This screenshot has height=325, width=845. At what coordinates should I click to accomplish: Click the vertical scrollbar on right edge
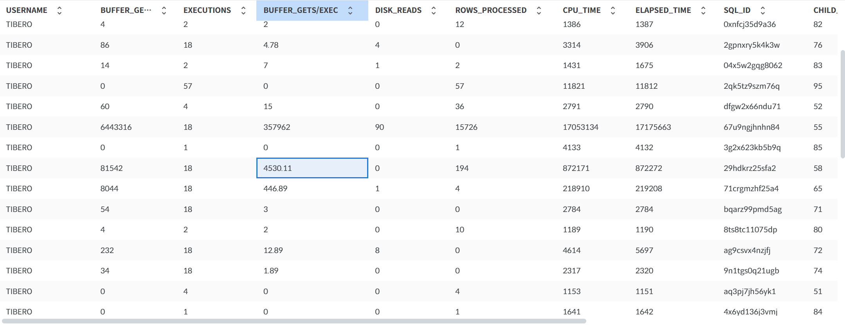click(x=842, y=104)
